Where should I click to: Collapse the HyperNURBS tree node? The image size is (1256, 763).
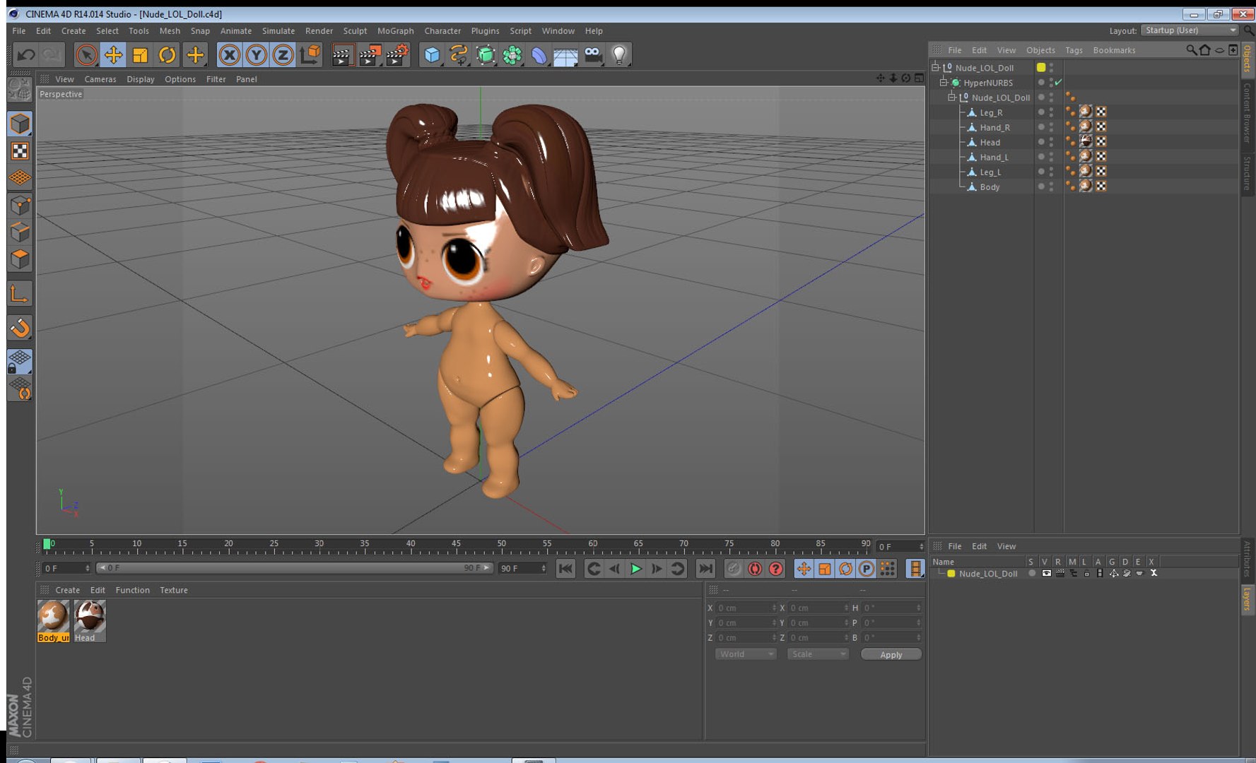click(x=943, y=83)
